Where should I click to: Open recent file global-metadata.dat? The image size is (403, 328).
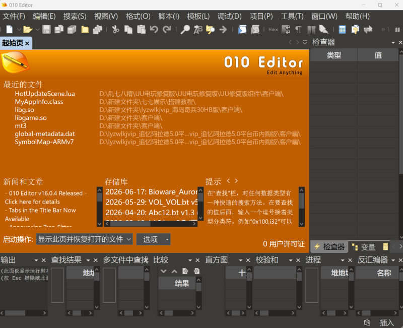click(45, 134)
